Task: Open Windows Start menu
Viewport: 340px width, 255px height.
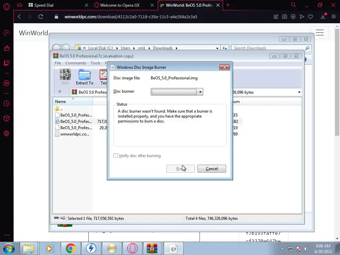Action: point(9,248)
